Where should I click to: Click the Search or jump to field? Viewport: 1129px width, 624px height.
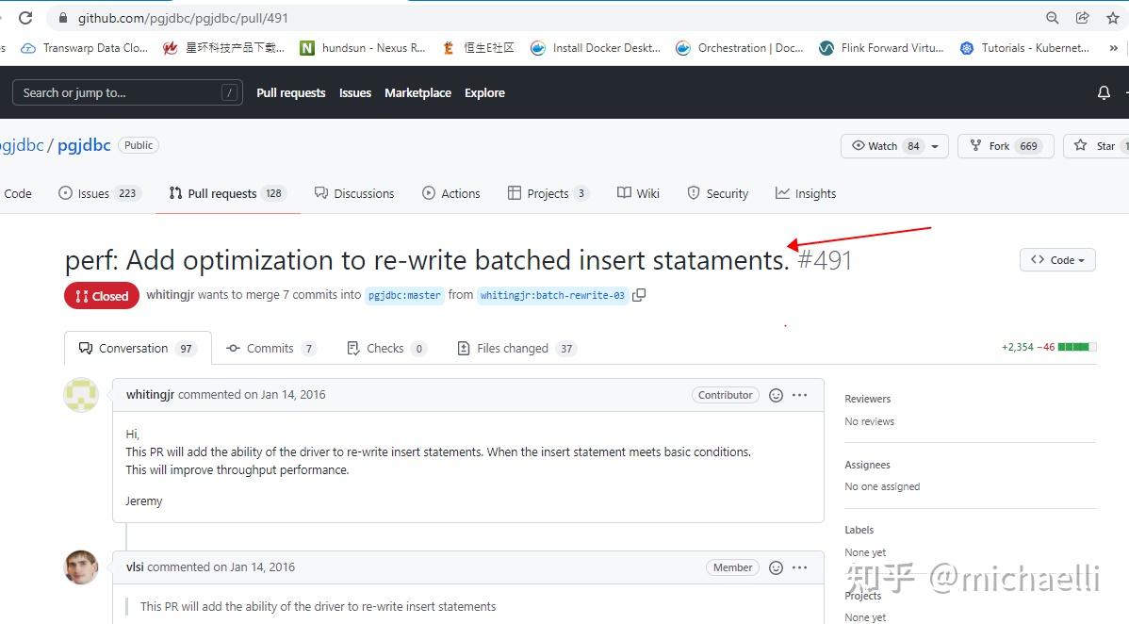(x=127, y=91)
